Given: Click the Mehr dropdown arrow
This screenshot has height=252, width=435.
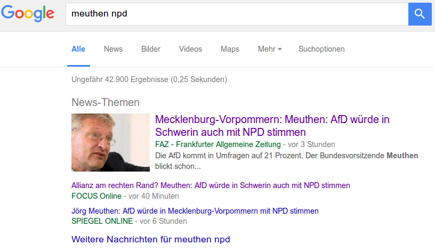Looking at the screenshot, I should click(x=280, y=50).
